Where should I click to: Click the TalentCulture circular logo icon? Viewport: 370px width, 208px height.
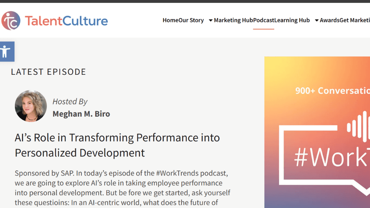point(11,21)
